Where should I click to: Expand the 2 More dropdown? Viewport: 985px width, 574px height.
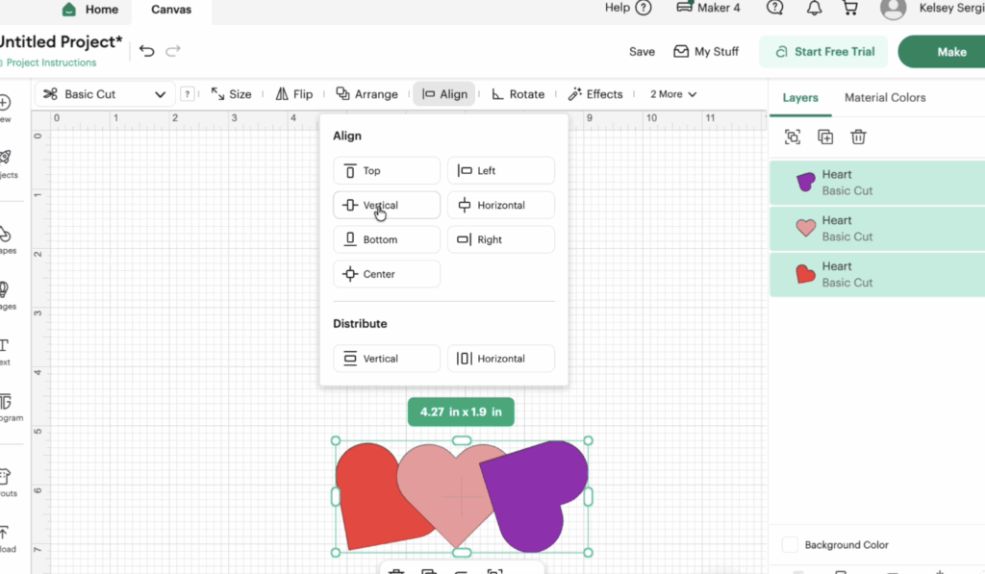(673, 94)
